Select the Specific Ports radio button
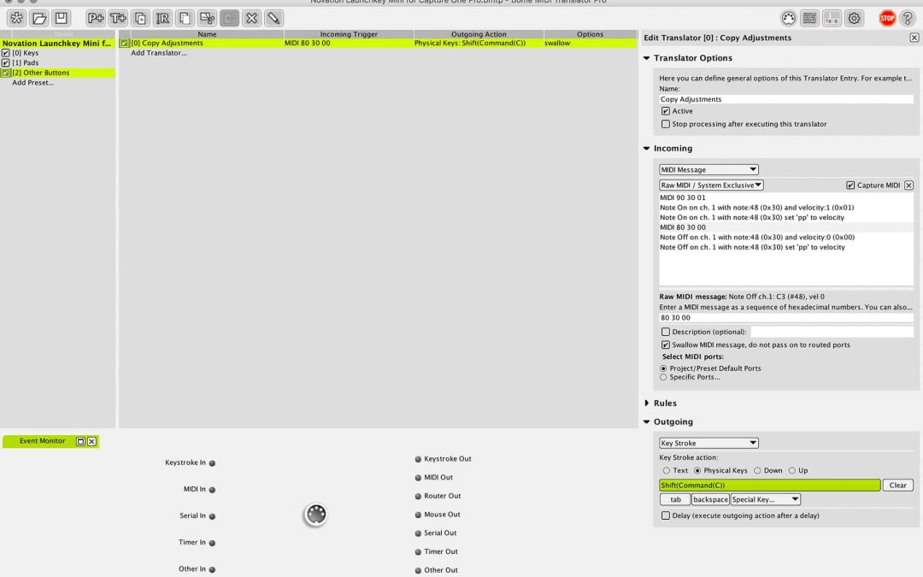The image size is (923, 577). tap(664, 377)
